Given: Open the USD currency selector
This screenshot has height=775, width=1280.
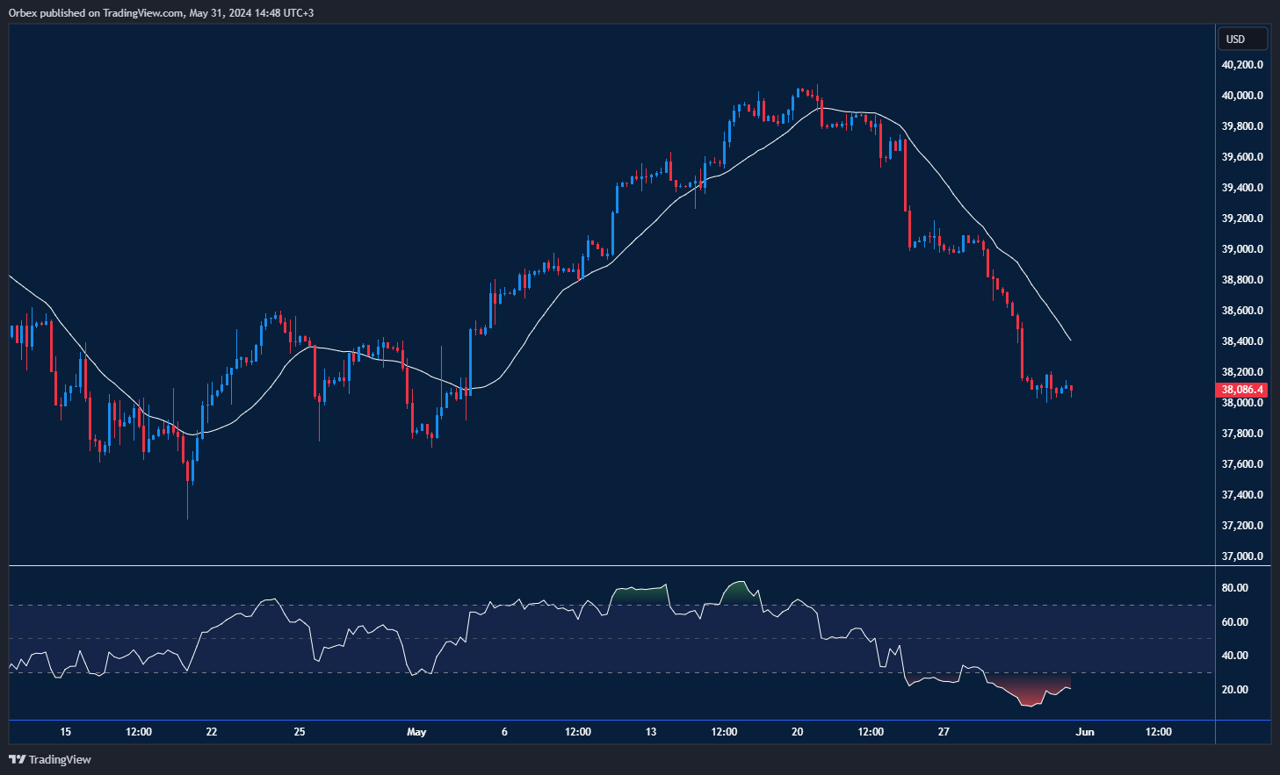Looking at the screenshot, I should 1241,39.
